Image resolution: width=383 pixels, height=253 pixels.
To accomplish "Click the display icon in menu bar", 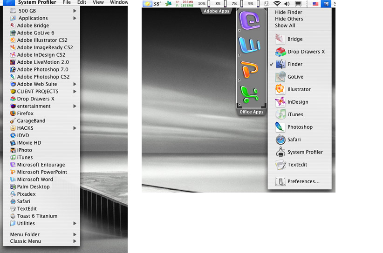I will click(x=298, y=4).
